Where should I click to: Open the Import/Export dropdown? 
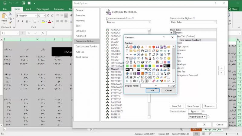click(x=197, y=117)
